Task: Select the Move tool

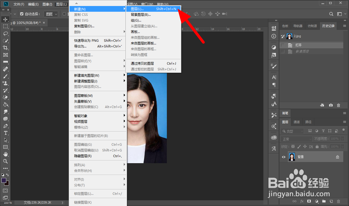Action: [5, 19]
